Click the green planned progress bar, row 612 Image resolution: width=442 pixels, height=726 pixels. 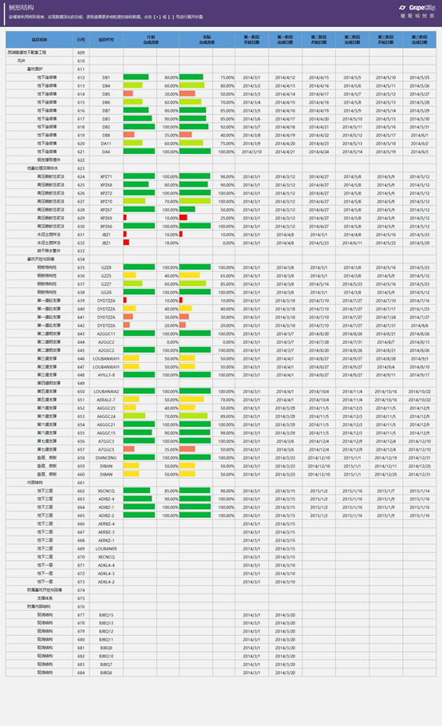(136, 77)
